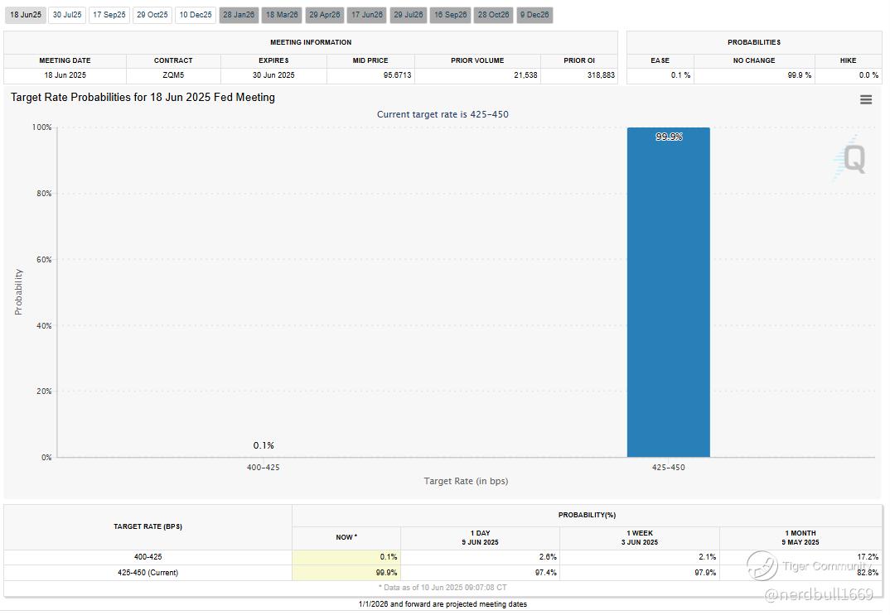Select the 18 Mar26 meeting tab
The image size is (890, 615).
point(282,15)
